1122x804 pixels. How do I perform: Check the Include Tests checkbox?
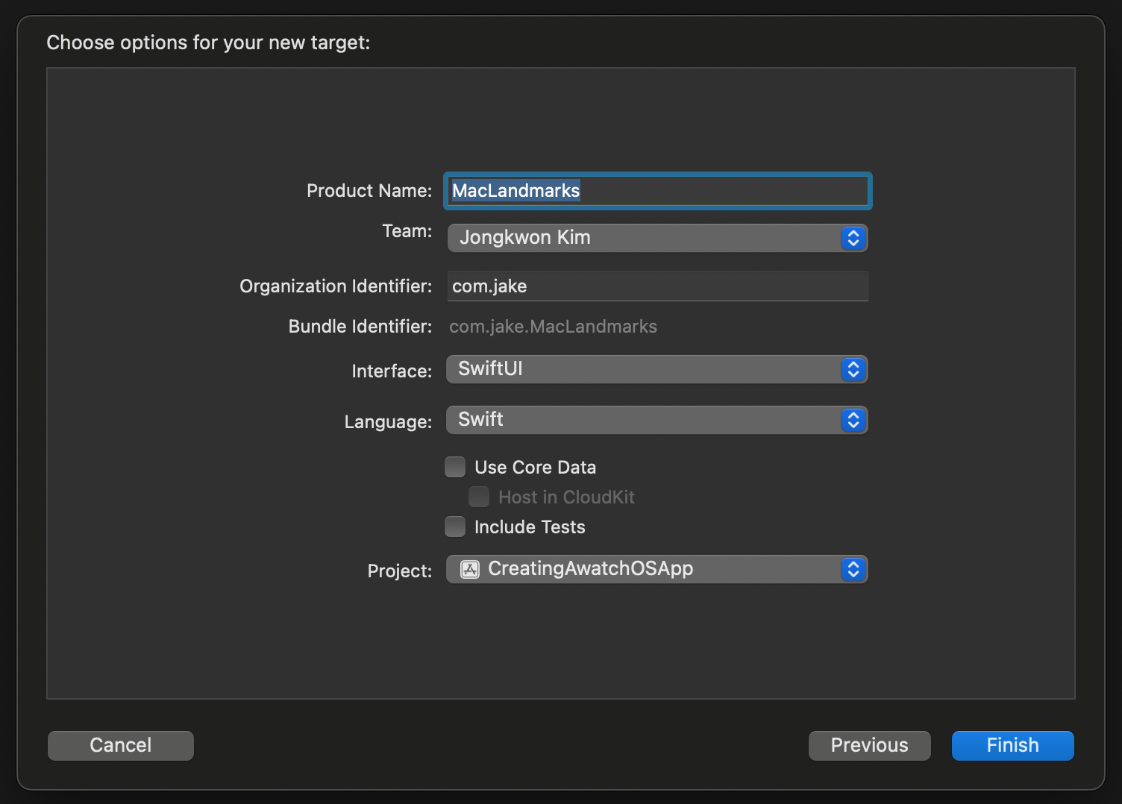tap(455, 527)
